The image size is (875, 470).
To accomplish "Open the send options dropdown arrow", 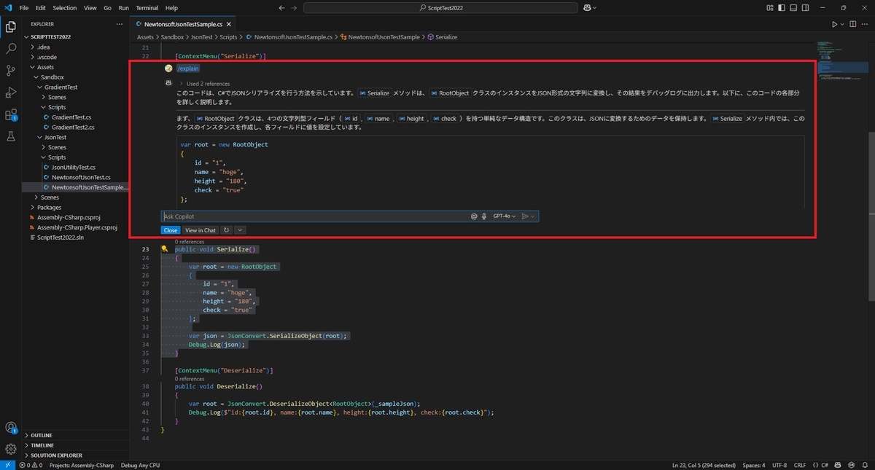I will 533,216.
